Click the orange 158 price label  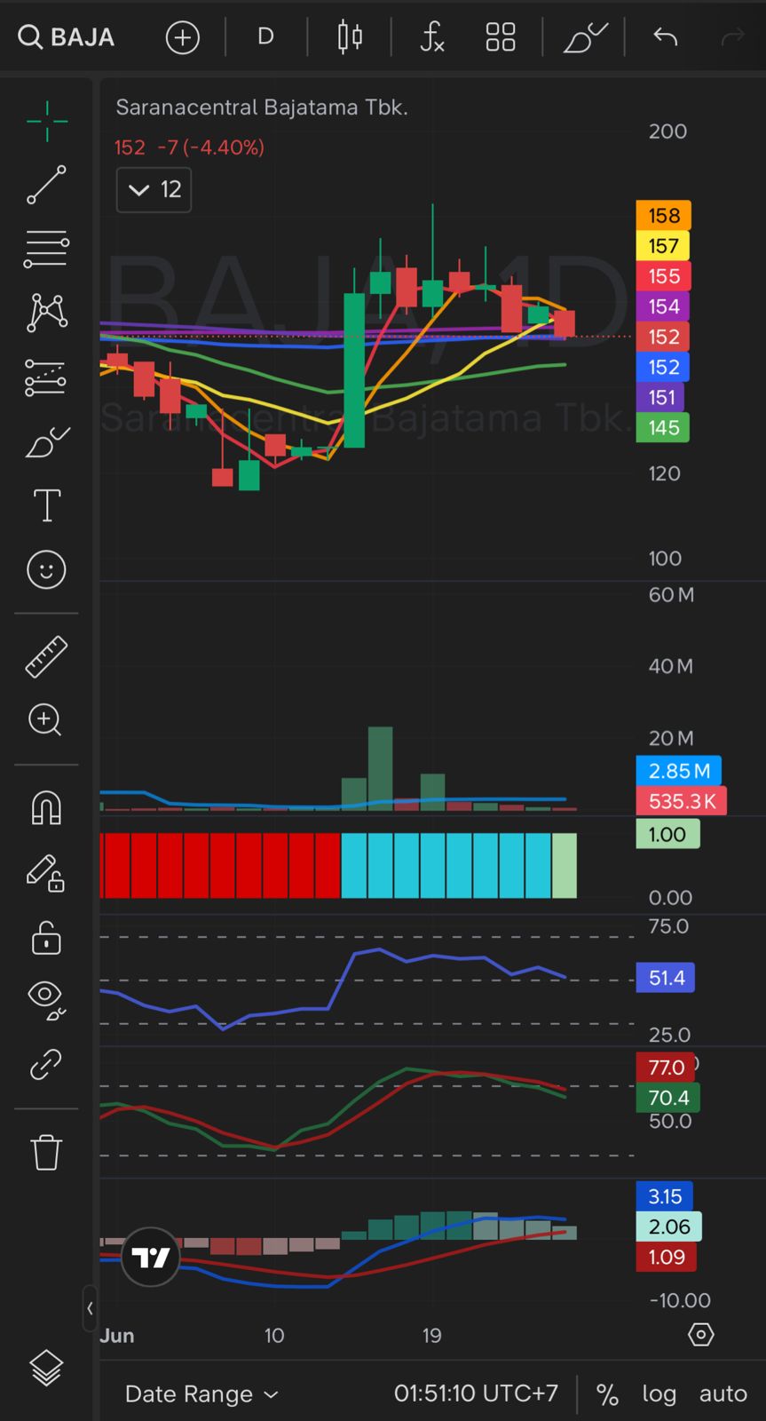664,216
